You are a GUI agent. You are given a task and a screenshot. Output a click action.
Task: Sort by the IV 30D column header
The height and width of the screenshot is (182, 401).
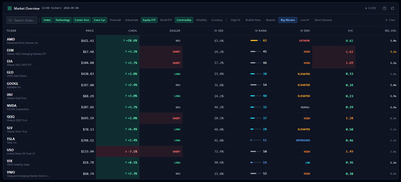click(x=219, y=31)
